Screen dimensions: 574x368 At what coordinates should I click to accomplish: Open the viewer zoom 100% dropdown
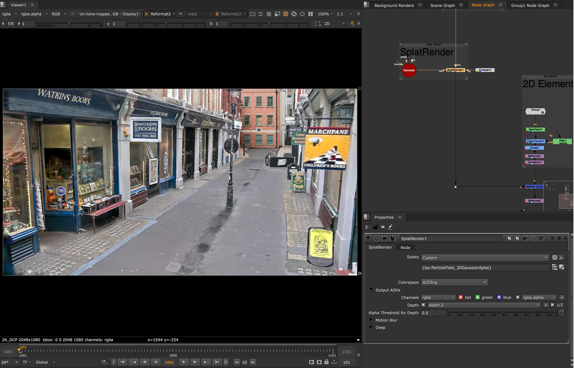[325, 14]
